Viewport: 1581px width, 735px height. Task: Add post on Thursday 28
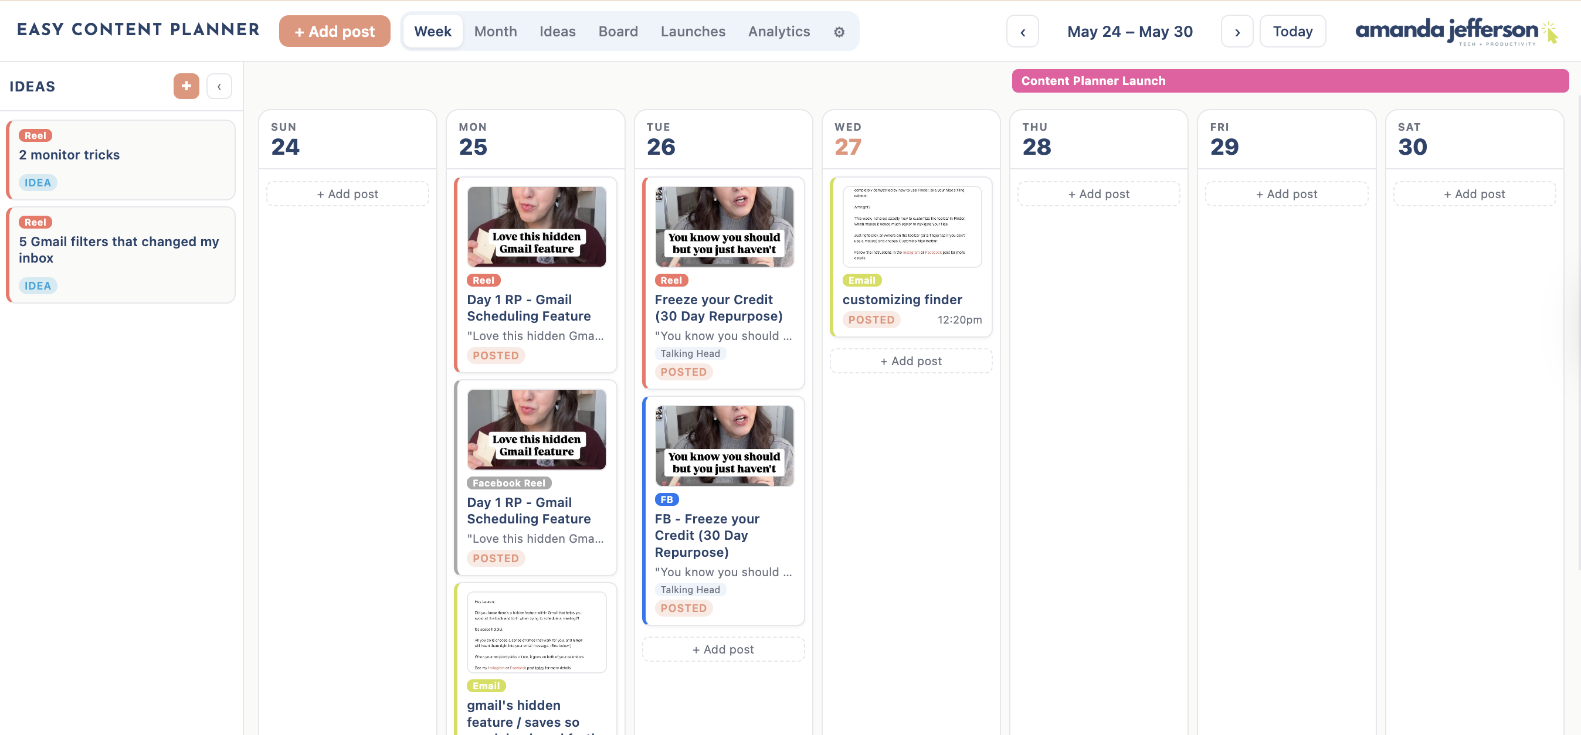pos(1098,194)
